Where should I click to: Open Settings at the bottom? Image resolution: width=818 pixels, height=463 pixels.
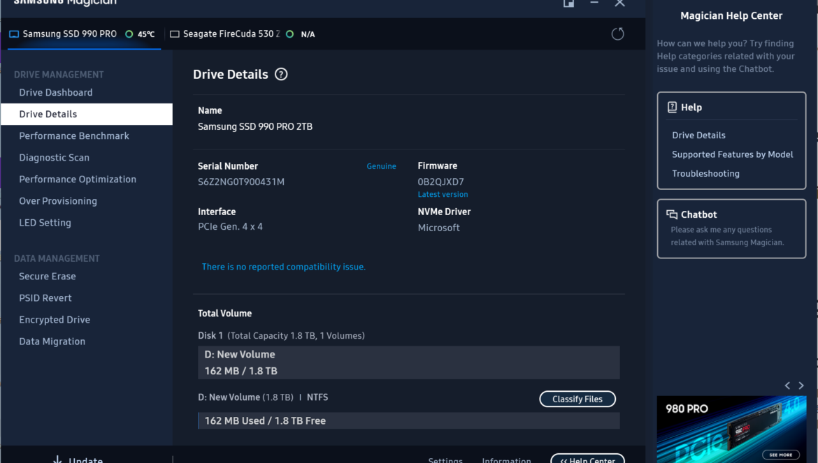pyautogui.click(x=445, y=460)
